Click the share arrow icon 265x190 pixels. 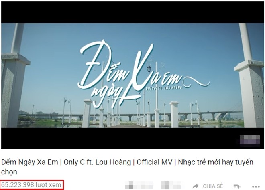coord(196,186)
